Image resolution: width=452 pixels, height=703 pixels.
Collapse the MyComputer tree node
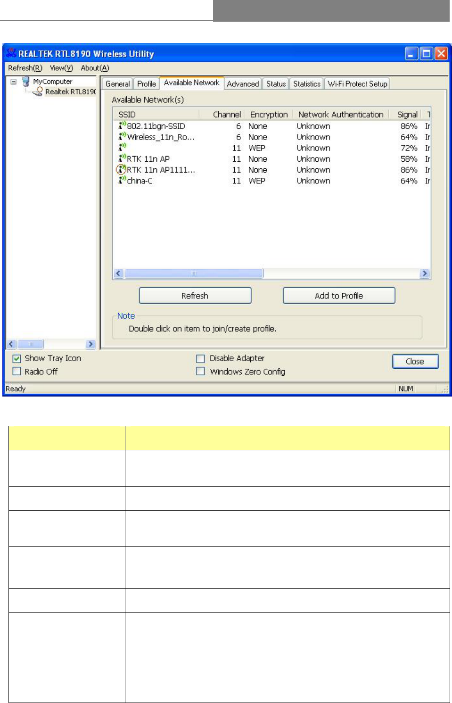click(x=13, y=82)
